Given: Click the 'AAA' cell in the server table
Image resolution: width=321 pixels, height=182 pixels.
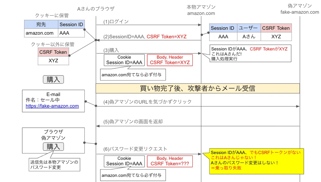Looking at the screenshot, I should 223,37.
